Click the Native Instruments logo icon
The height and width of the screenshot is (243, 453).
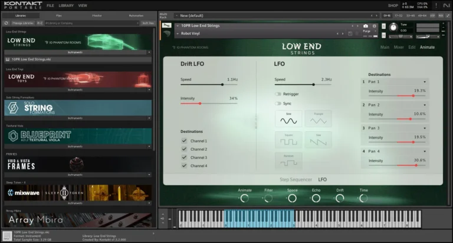click(447, 5)
